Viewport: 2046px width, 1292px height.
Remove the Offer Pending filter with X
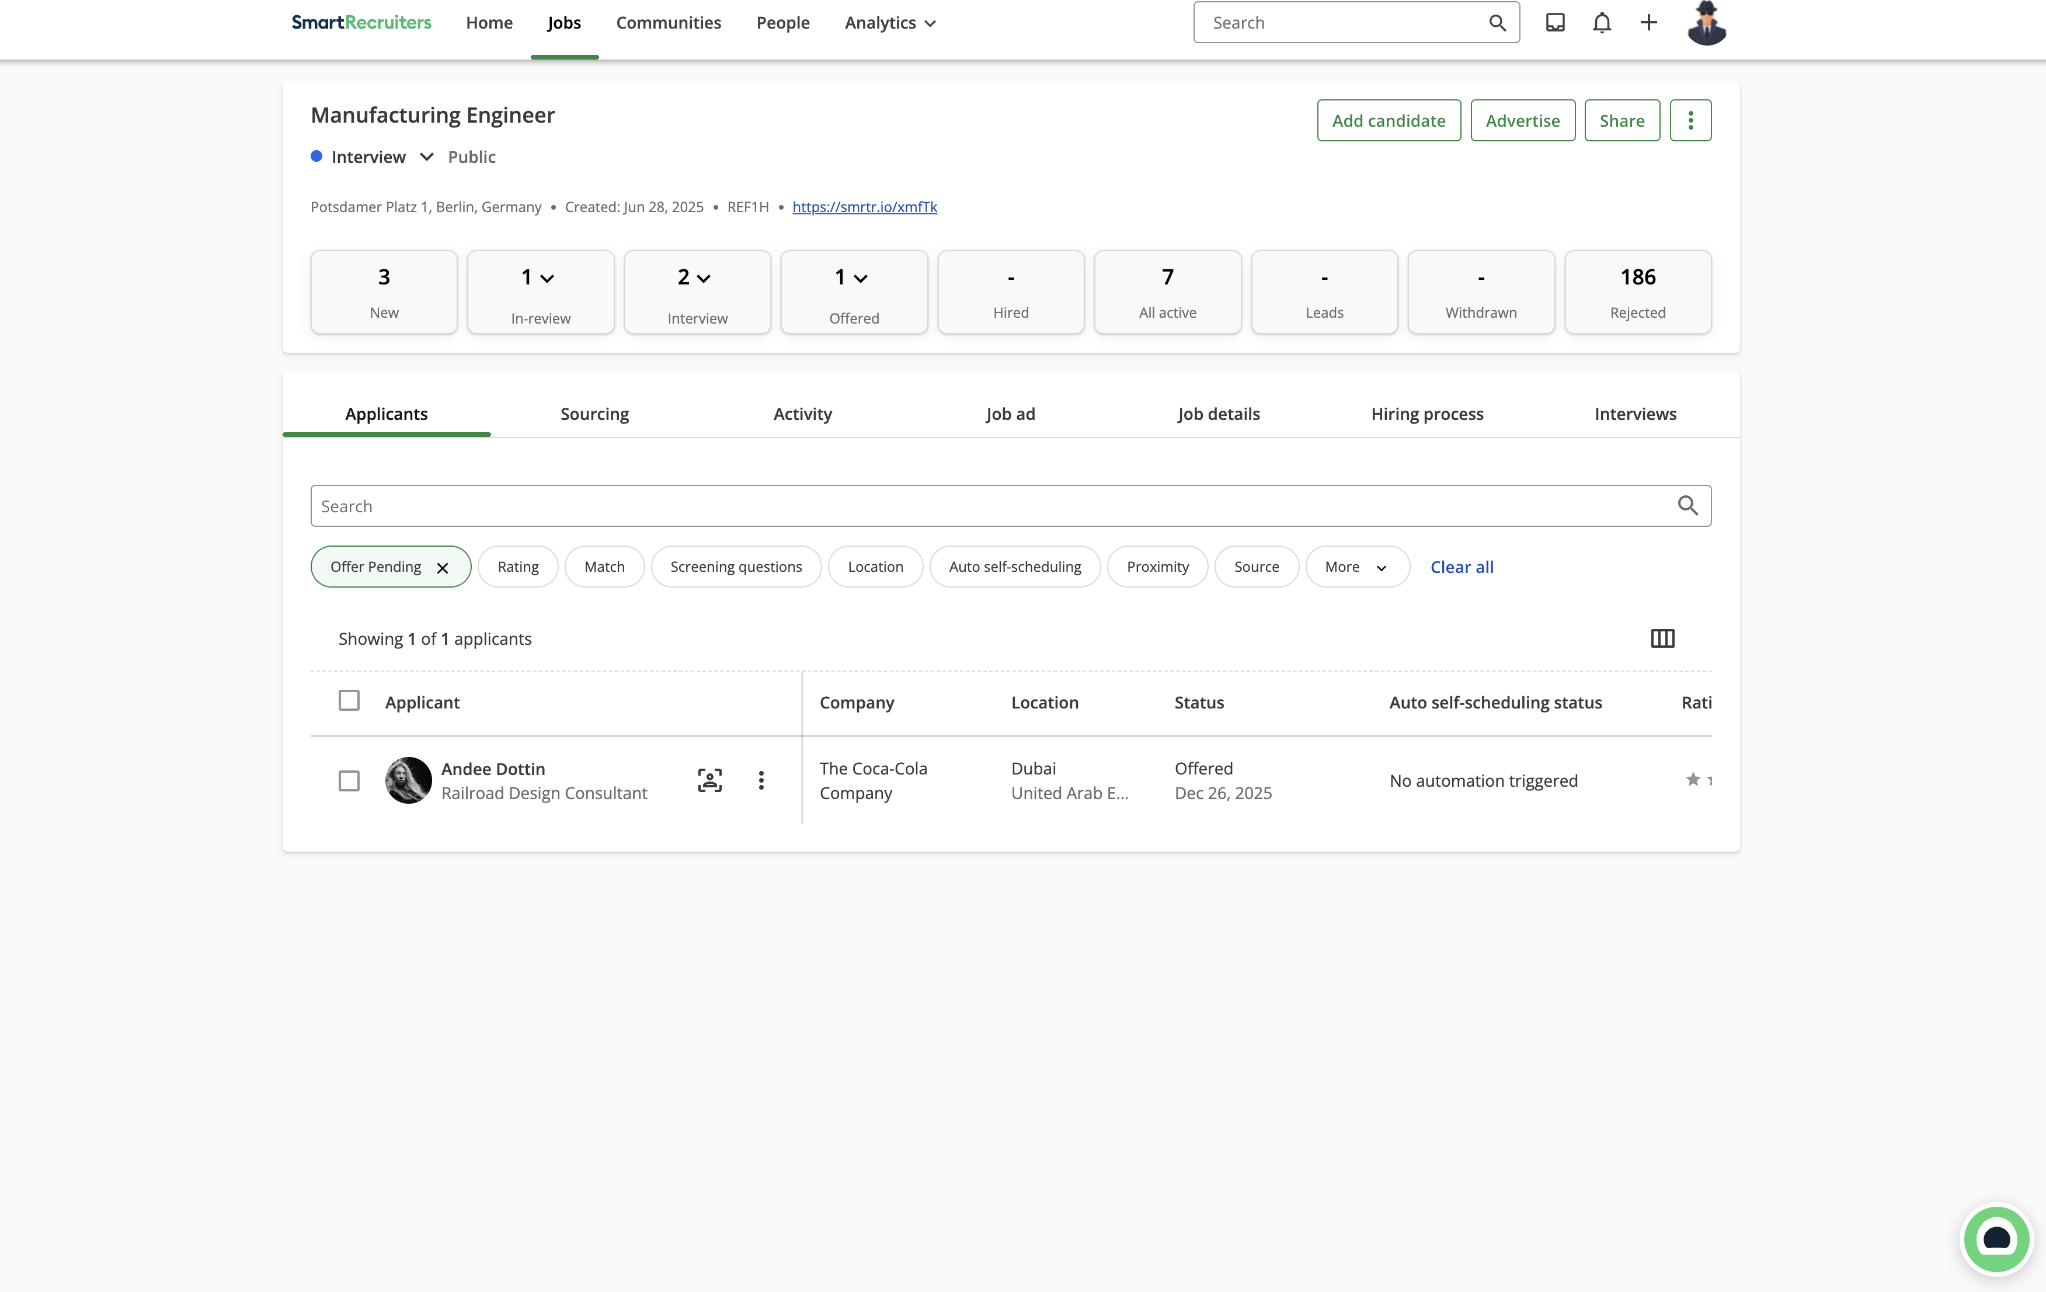pyautogui.click(x=442, y=568)
